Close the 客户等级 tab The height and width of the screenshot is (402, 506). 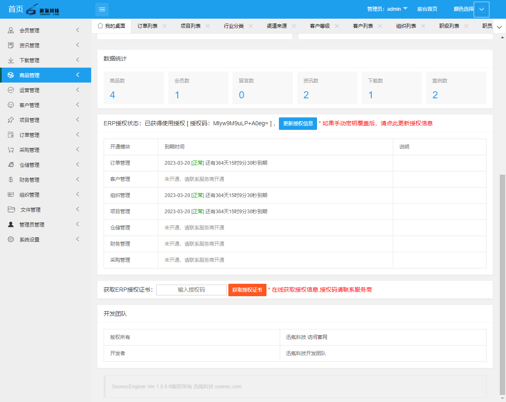337,26
